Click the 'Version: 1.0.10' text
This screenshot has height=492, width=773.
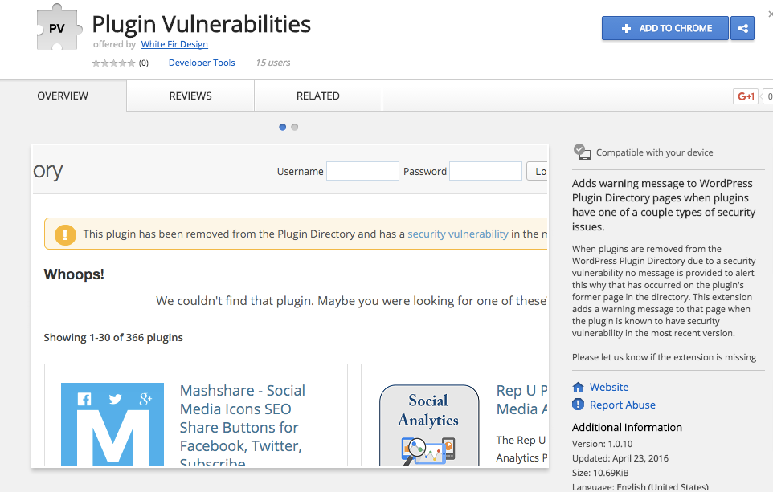pyautogui.click(x=602, y=444)
